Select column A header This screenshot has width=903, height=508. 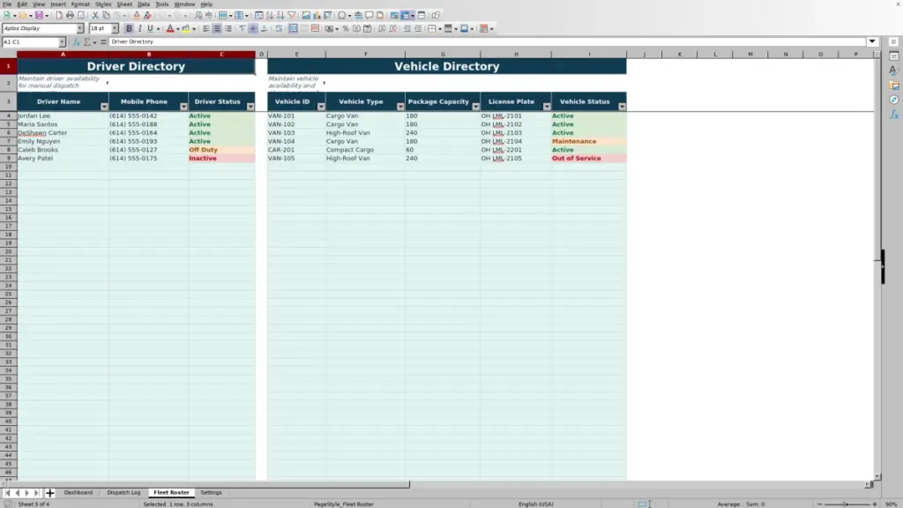[63, 54]
